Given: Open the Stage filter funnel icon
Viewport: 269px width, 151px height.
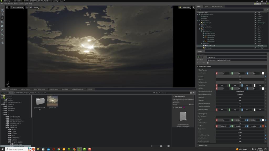Looking at the screenshot, I should [265, 10].
